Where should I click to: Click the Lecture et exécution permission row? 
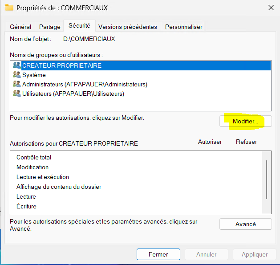(43, 177)
